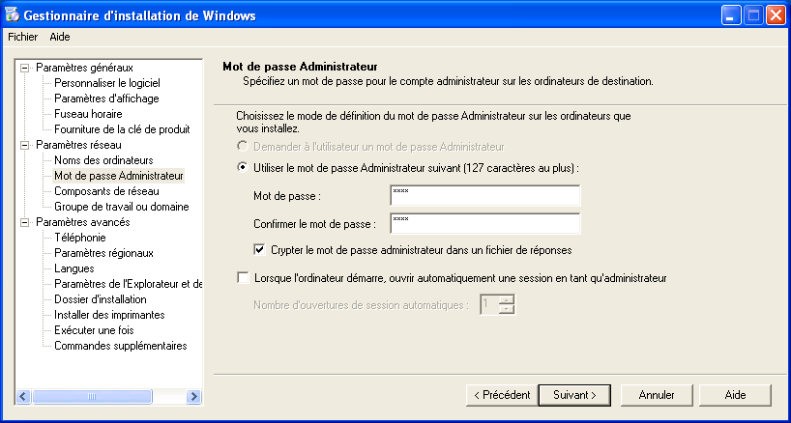Select Noms des ordinateurs in tree
Image resolution: width=791 pixels, height=423 pixels.
pos(103,160)
